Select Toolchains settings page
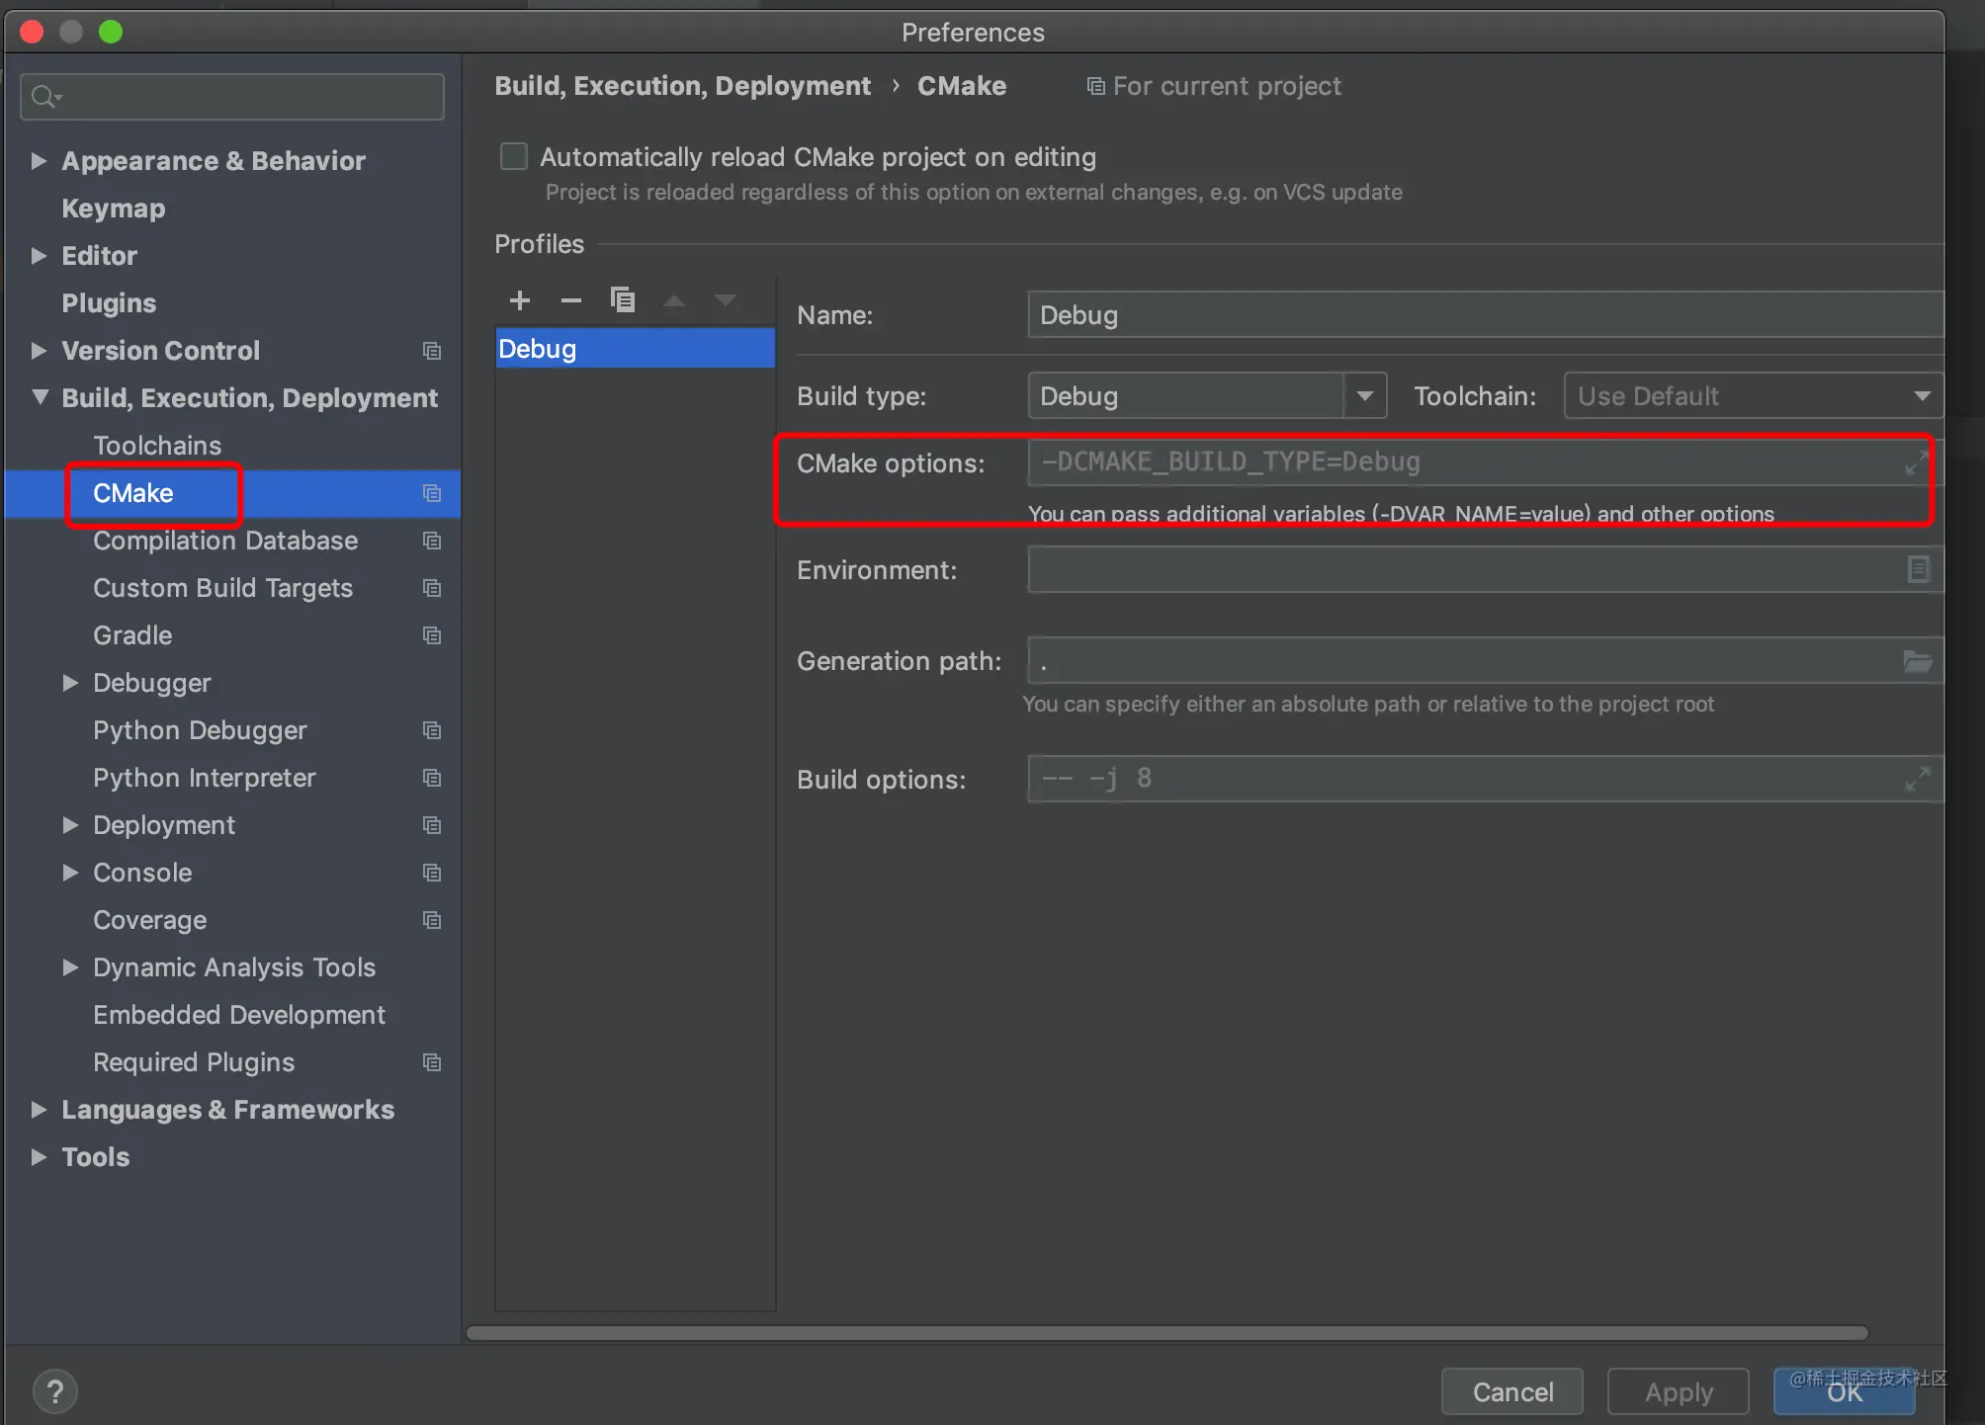 (x=157, y=446)
